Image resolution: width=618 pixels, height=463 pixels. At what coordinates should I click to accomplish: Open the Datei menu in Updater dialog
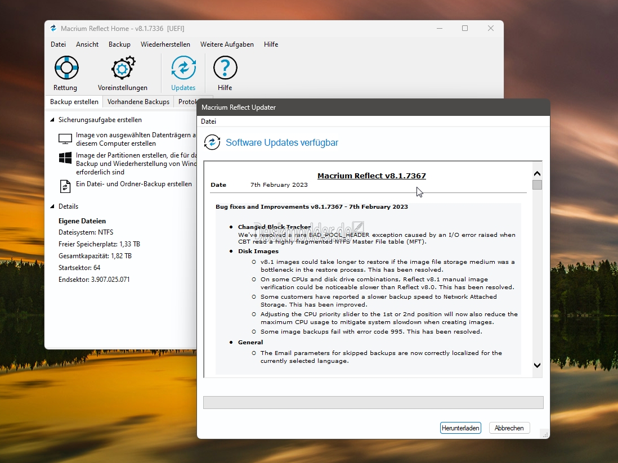pos(208,122)
